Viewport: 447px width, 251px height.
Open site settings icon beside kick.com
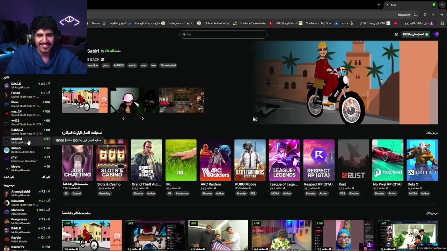(415, 15)
